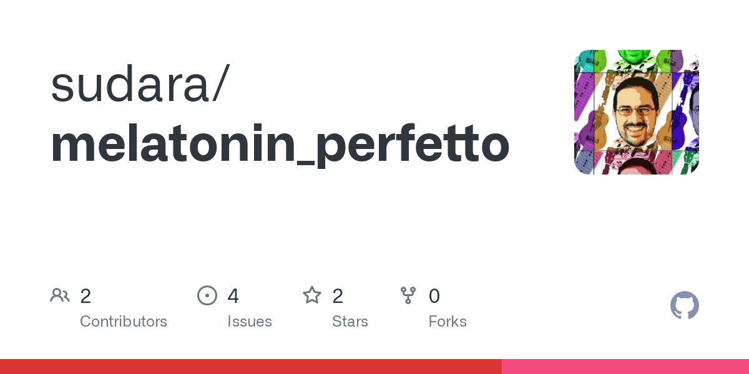Click the stars count number 2

[338, 296]
